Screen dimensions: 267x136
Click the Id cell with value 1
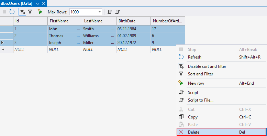(x=31, y=29)
